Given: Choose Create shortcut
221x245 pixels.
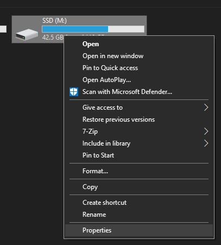Looking at the screenshot, I should click(x=139, y=203).
